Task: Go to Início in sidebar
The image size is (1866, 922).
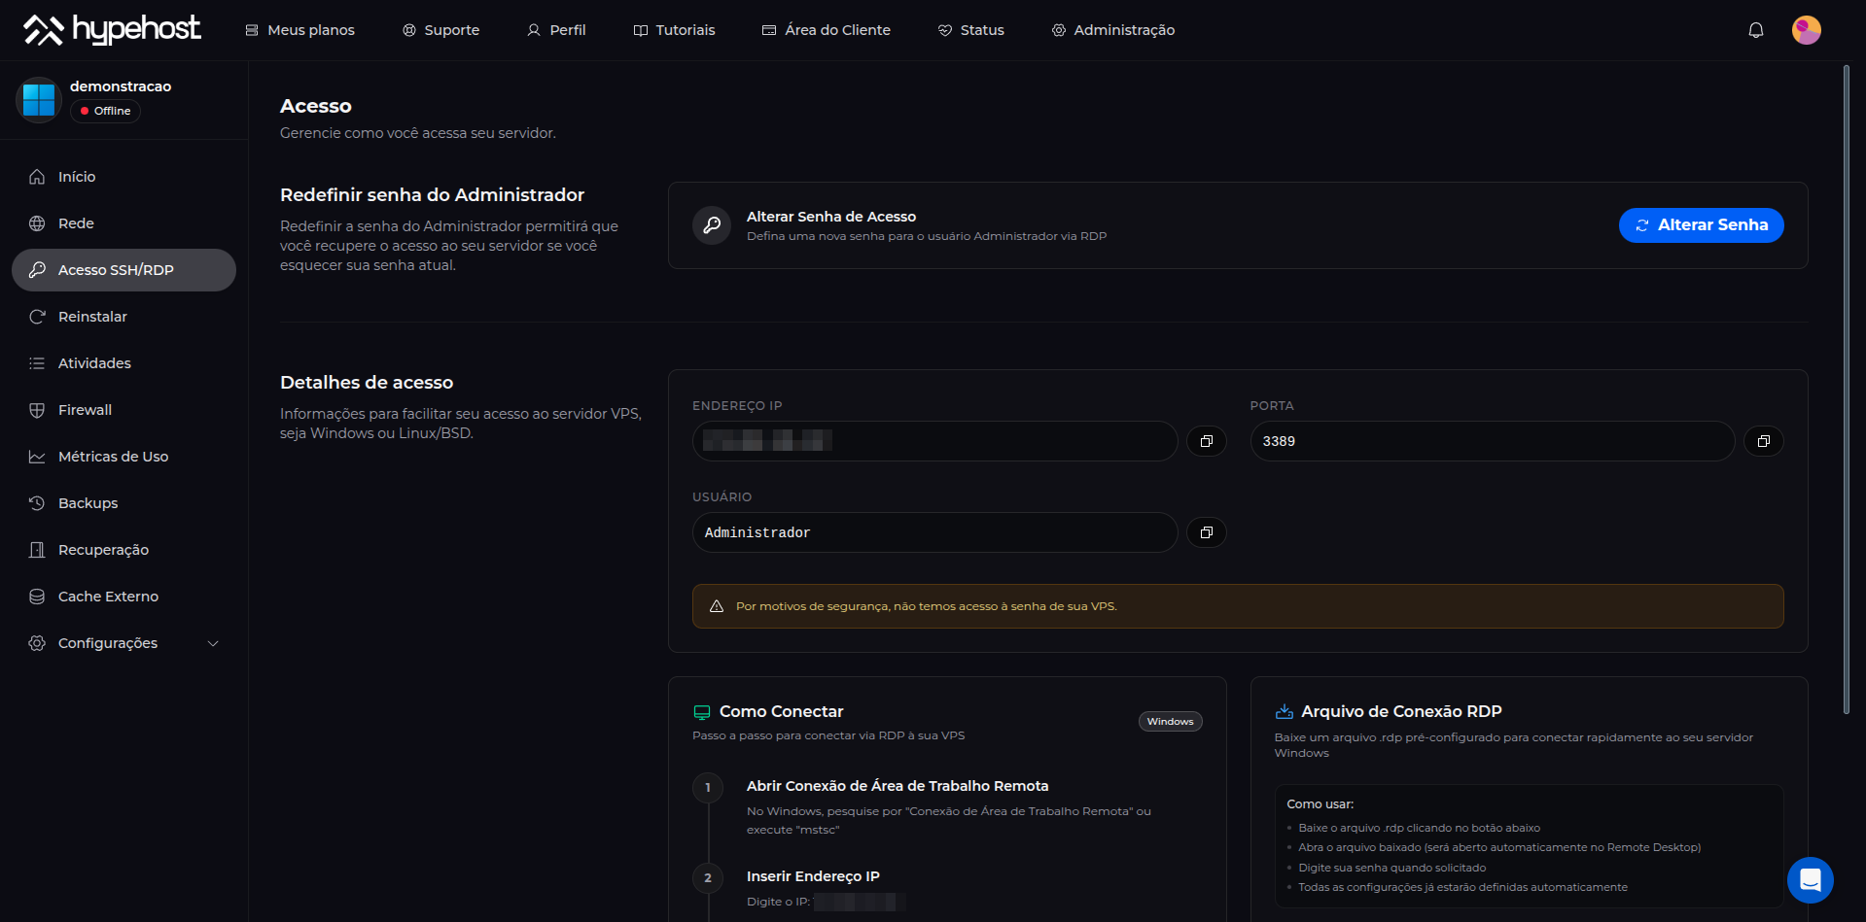Action: (123, 177)
